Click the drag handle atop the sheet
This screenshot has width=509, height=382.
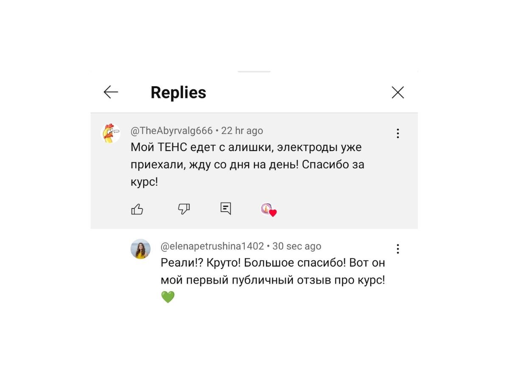point(254,72)
